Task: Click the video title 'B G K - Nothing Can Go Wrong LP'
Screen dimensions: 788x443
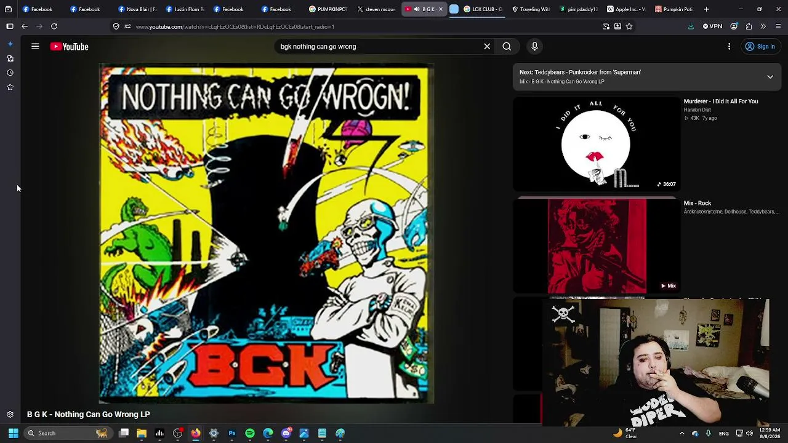Action: 89,415
